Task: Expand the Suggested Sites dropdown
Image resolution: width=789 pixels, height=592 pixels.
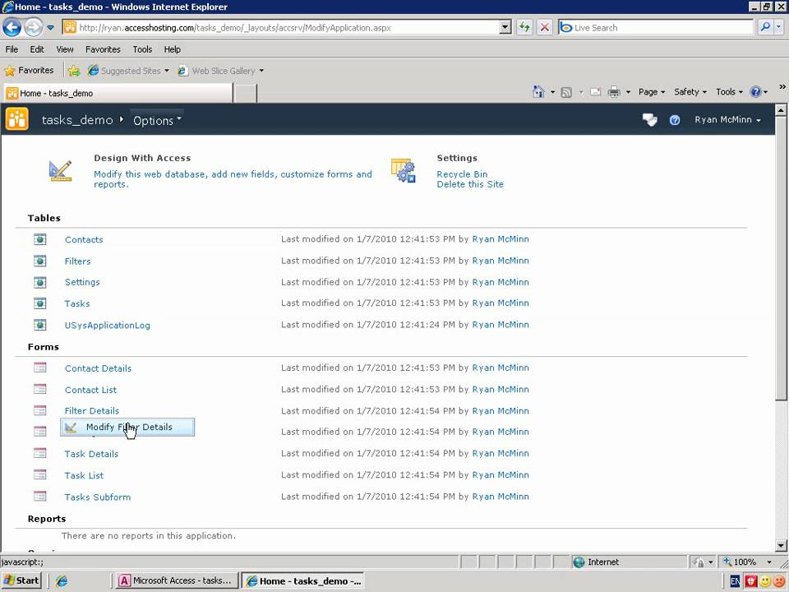Action: click(167, 71)
